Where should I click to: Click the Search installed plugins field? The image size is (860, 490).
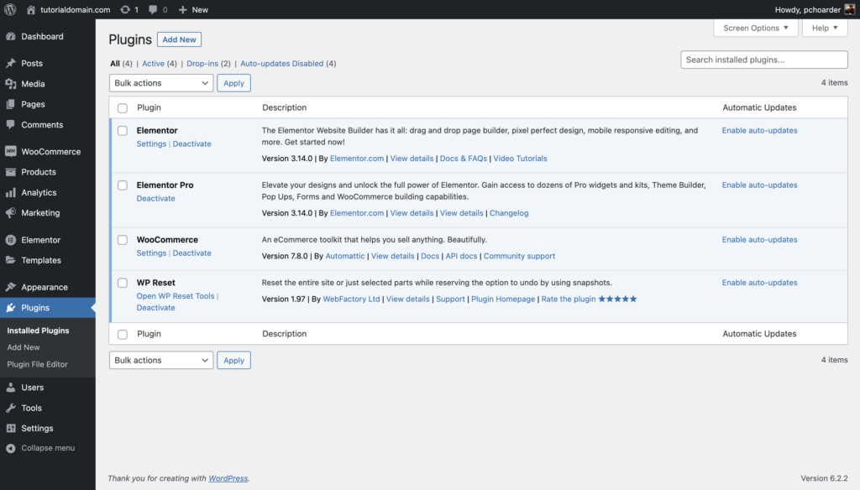[764, 60]
